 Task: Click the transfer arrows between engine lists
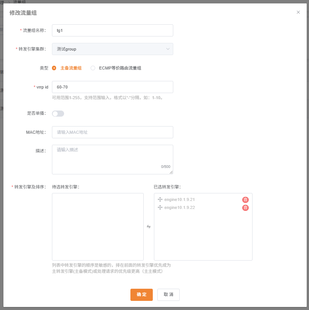(149, 226)
